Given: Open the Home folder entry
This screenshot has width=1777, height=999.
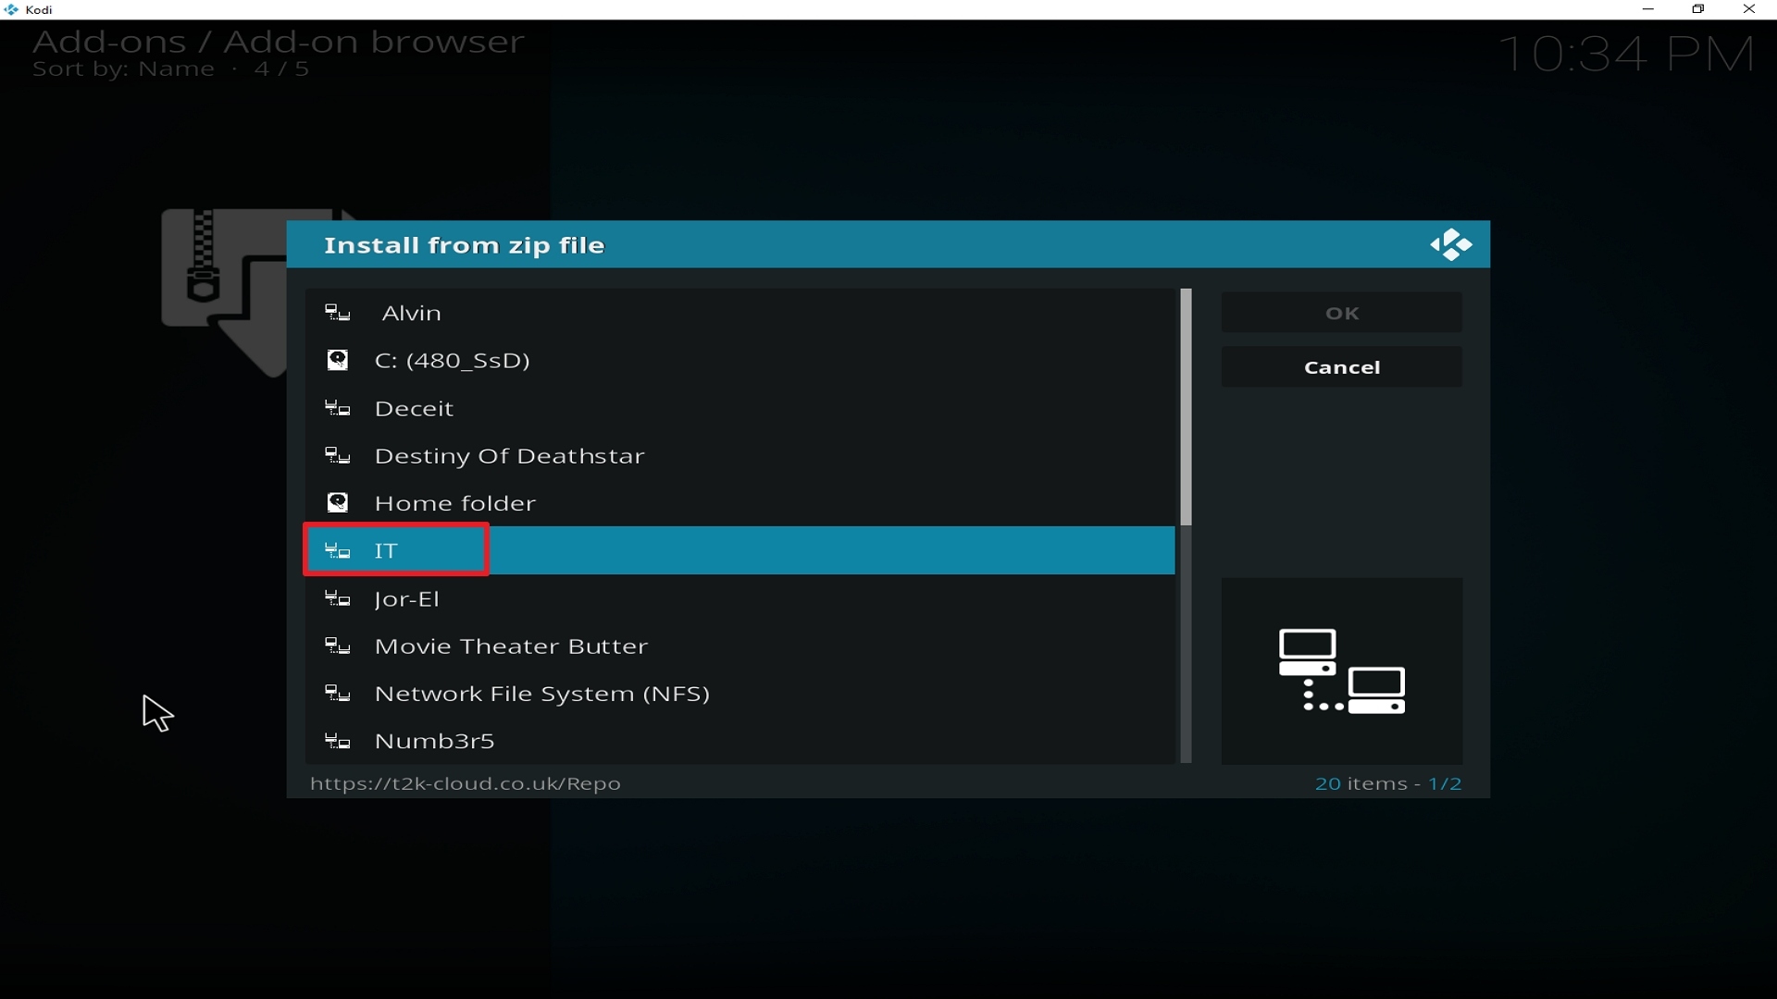Looking at the screenshot, I should pyautogui.click(x=740, y=503).
